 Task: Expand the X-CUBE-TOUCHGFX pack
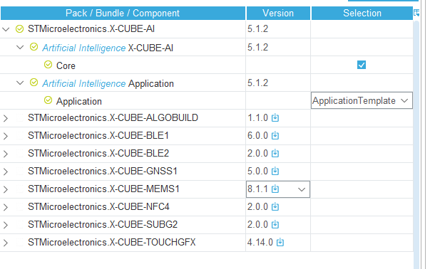(x=6, y=243)
